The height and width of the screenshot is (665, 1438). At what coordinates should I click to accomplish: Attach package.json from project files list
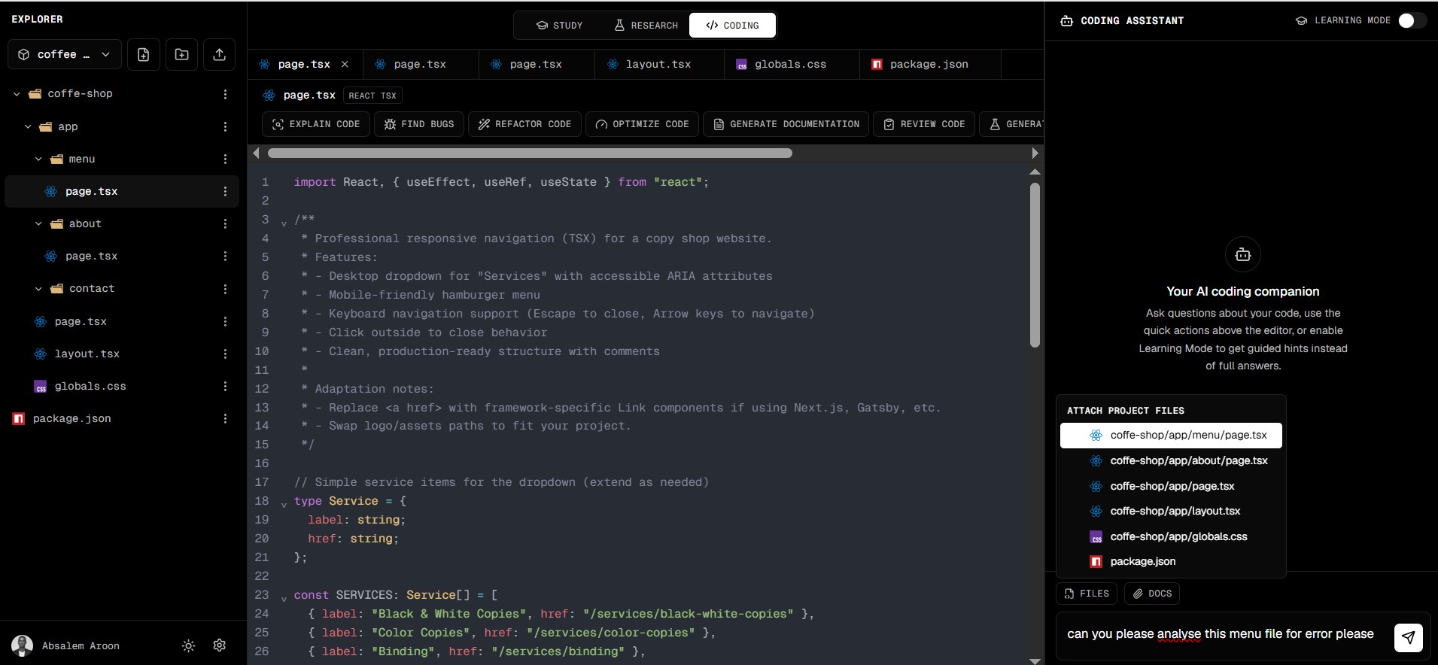(x=1171, y=561)
